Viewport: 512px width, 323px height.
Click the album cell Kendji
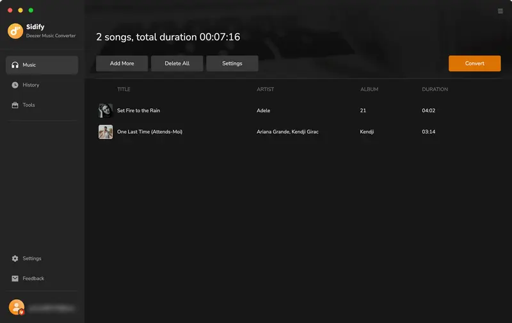[x=367, y=132]
